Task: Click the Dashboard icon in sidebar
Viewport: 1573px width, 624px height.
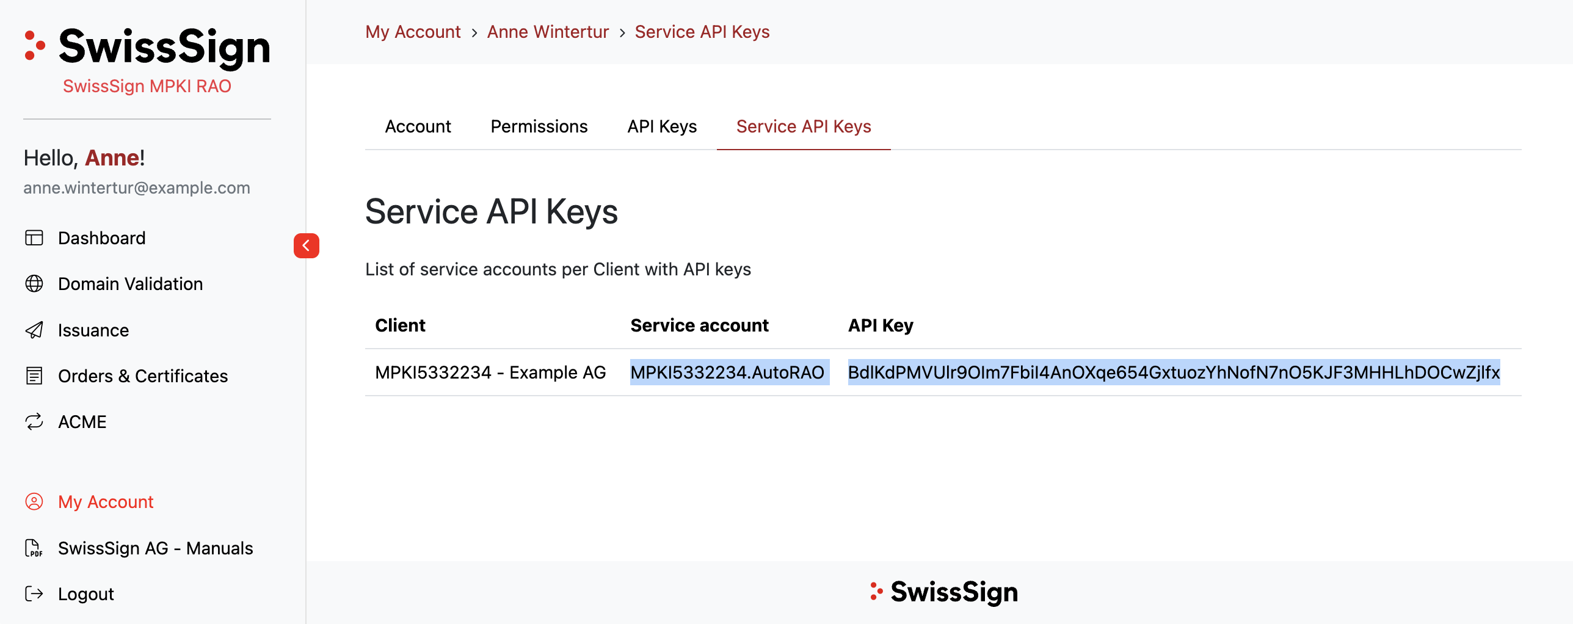Action: tap(34, 238)
